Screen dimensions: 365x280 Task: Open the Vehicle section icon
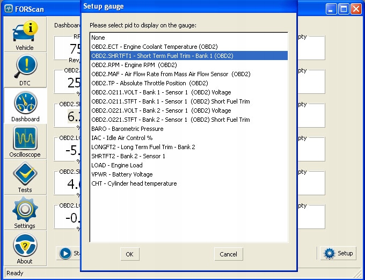pos(25,34)
